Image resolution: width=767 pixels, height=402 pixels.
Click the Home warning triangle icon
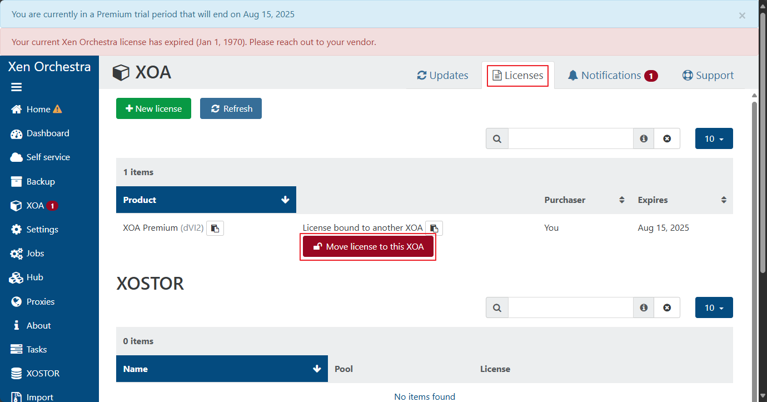[57, 109]
